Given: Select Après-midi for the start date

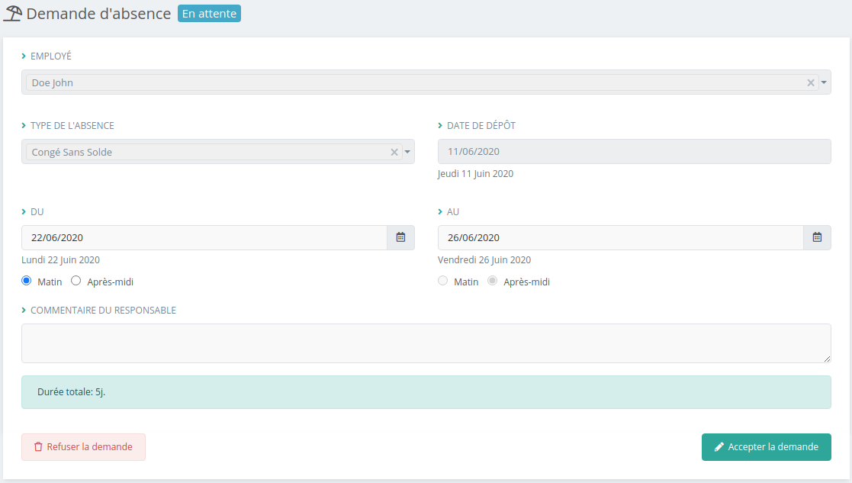Looking at the screenshot, I should (76, 281).
